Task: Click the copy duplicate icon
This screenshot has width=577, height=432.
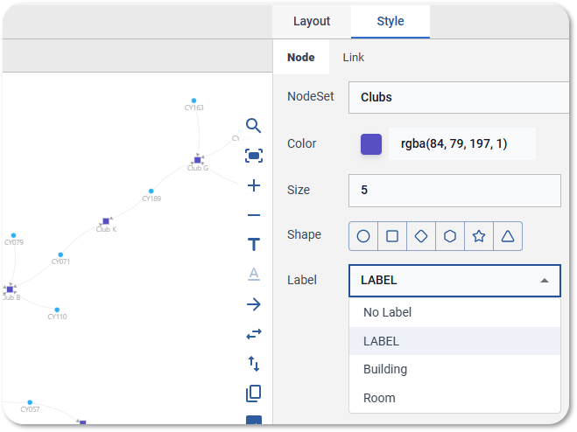Action: pyautogui.click(x=254, y=394)
